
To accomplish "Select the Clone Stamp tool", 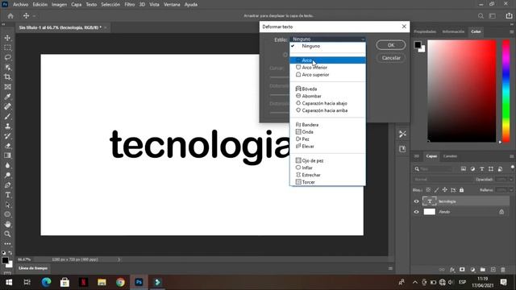I will (7, 126).
